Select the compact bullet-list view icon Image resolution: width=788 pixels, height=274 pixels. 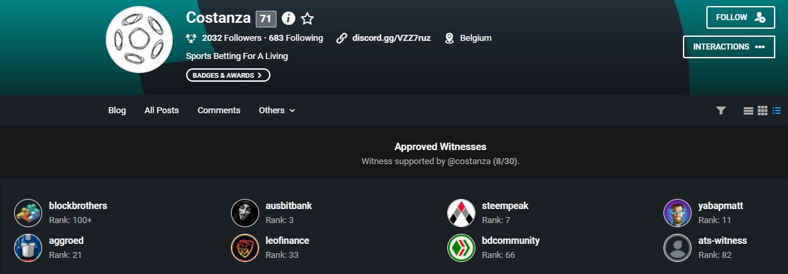click(x=777, y=111)
